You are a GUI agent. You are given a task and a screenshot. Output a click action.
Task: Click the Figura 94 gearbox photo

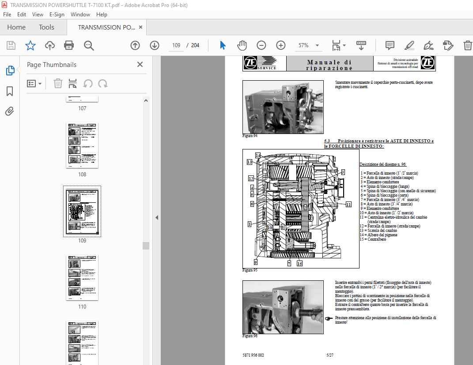[x=283, y=107]
